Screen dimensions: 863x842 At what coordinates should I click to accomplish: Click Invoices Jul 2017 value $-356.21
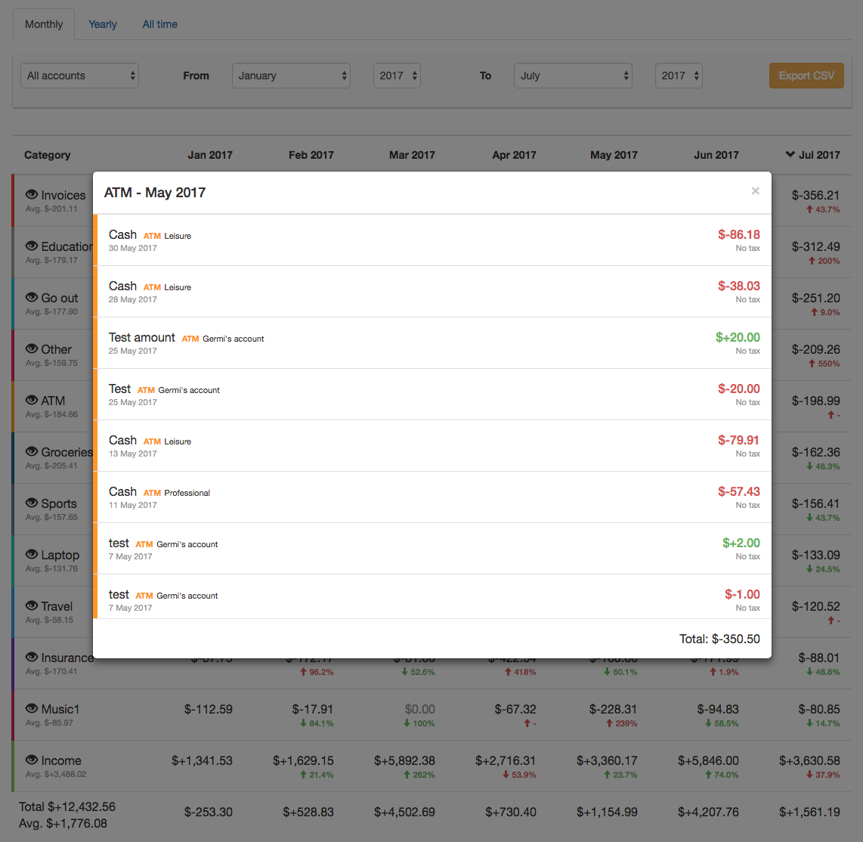(815, 195)
